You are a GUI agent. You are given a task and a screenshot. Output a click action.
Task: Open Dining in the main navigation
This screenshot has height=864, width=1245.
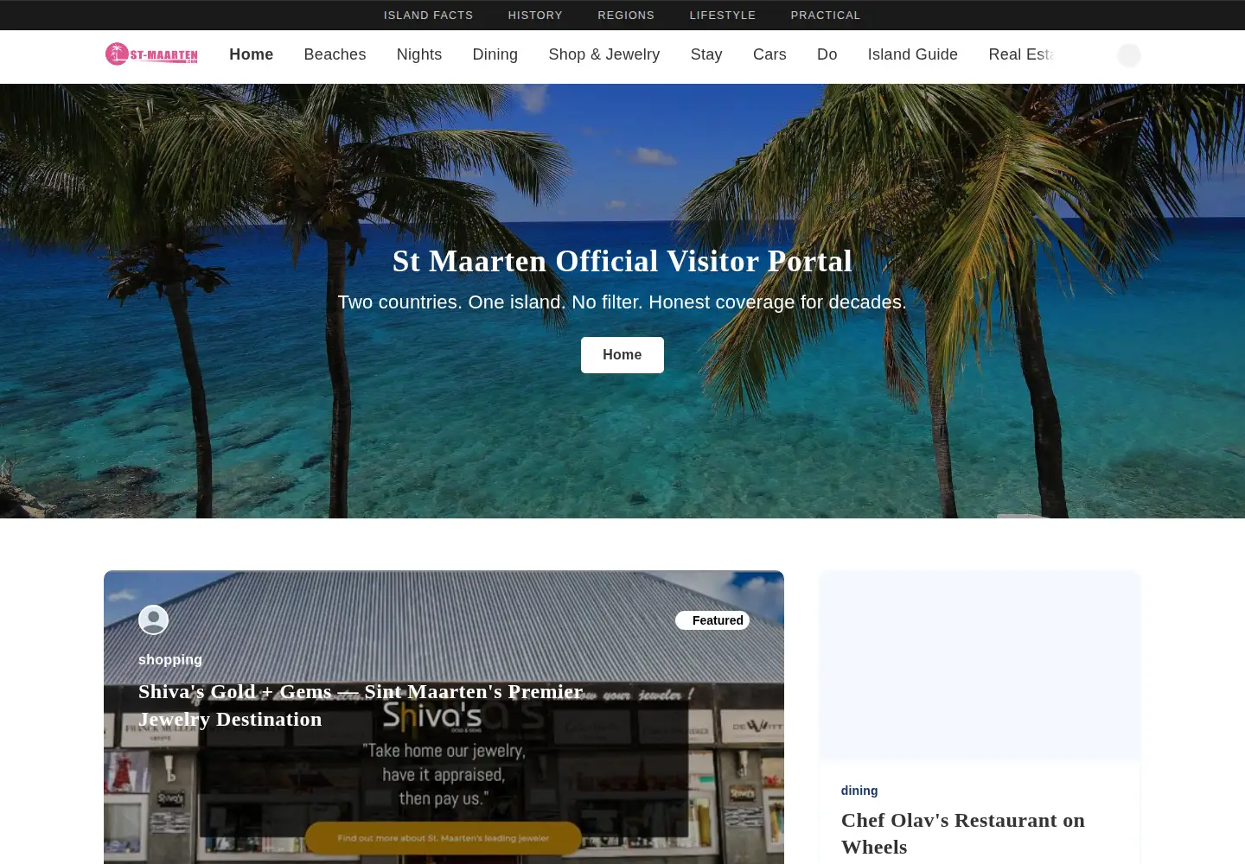495,54
